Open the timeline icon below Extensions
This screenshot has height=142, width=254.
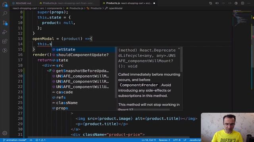[x=5, y=50]
